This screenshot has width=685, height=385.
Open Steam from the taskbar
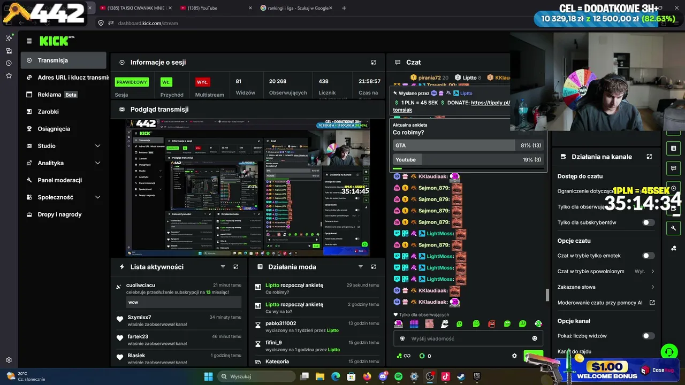click(461, 376)
